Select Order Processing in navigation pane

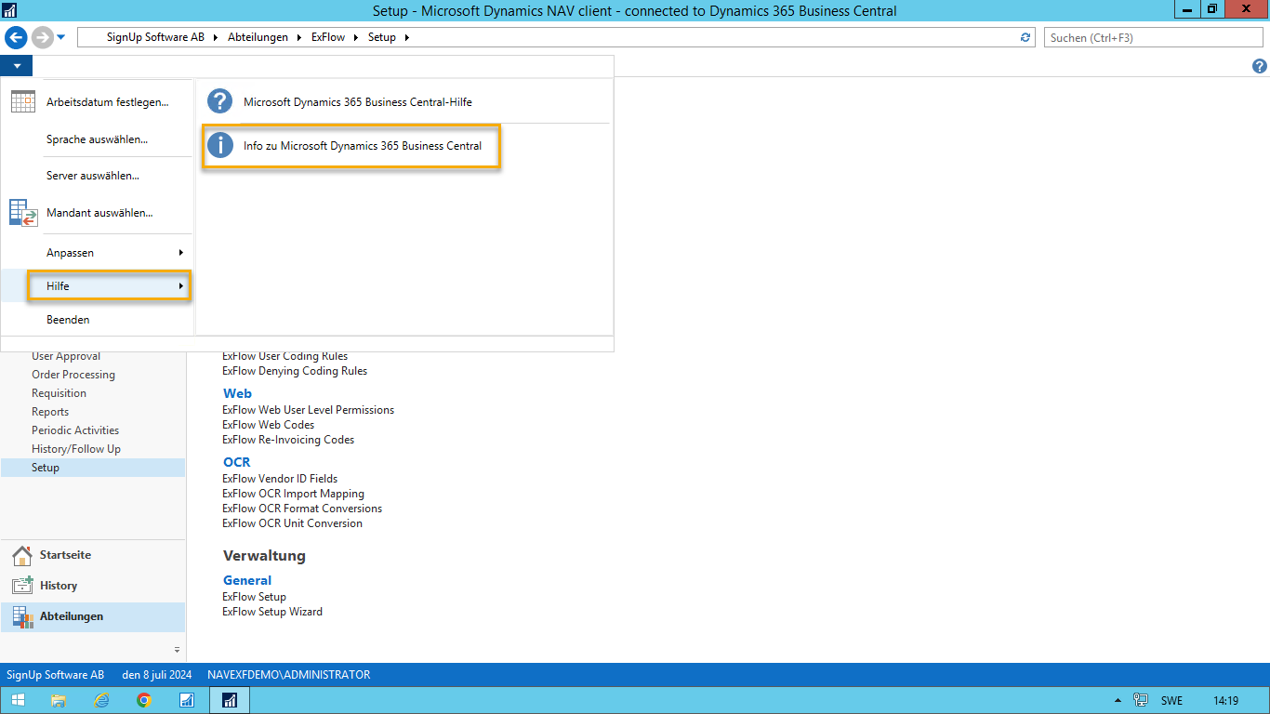coord(73,375)
